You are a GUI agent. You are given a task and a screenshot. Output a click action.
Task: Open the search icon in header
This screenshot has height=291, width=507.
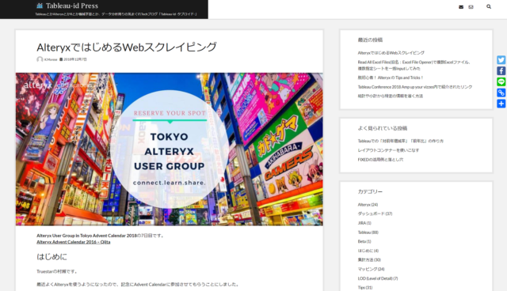[489, 6]
